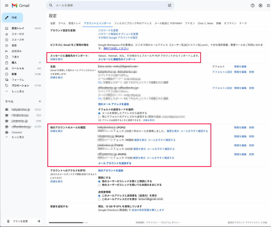Click the plus icon to create label
271x227 pixels.
(x=40, y=101)
